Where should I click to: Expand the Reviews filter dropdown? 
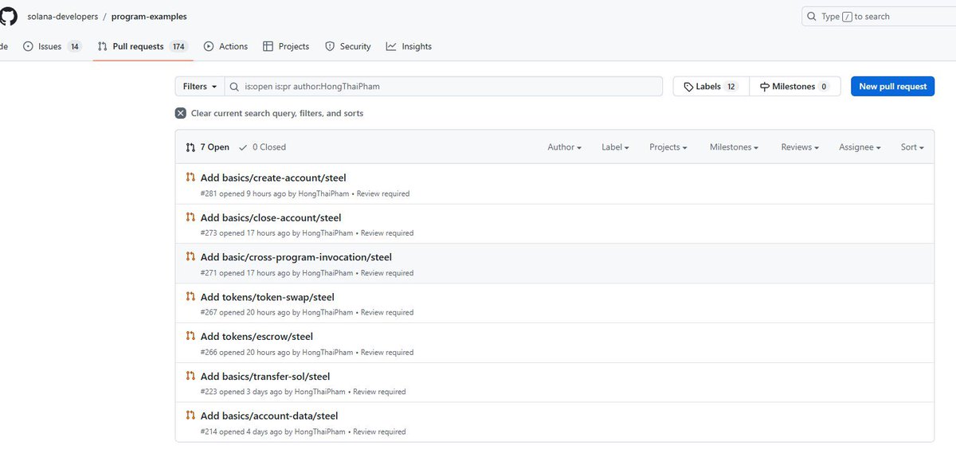(x=800, y=147)
